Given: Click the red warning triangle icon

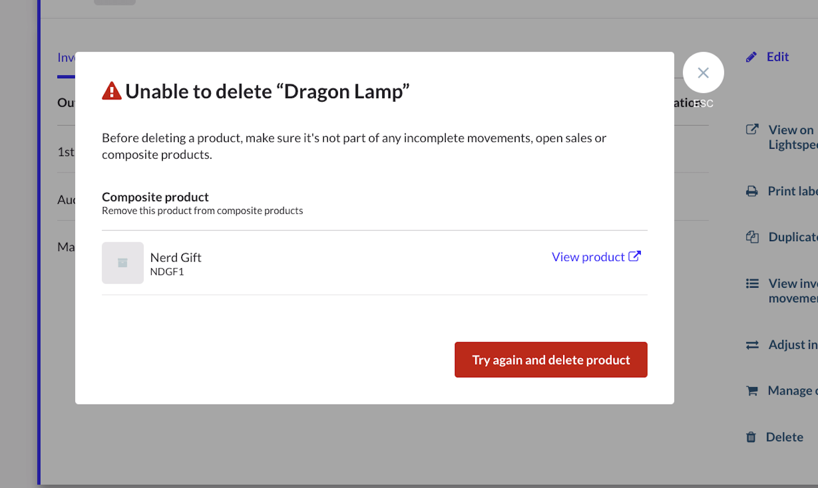Looking at the screenshot, I should 112,91.
